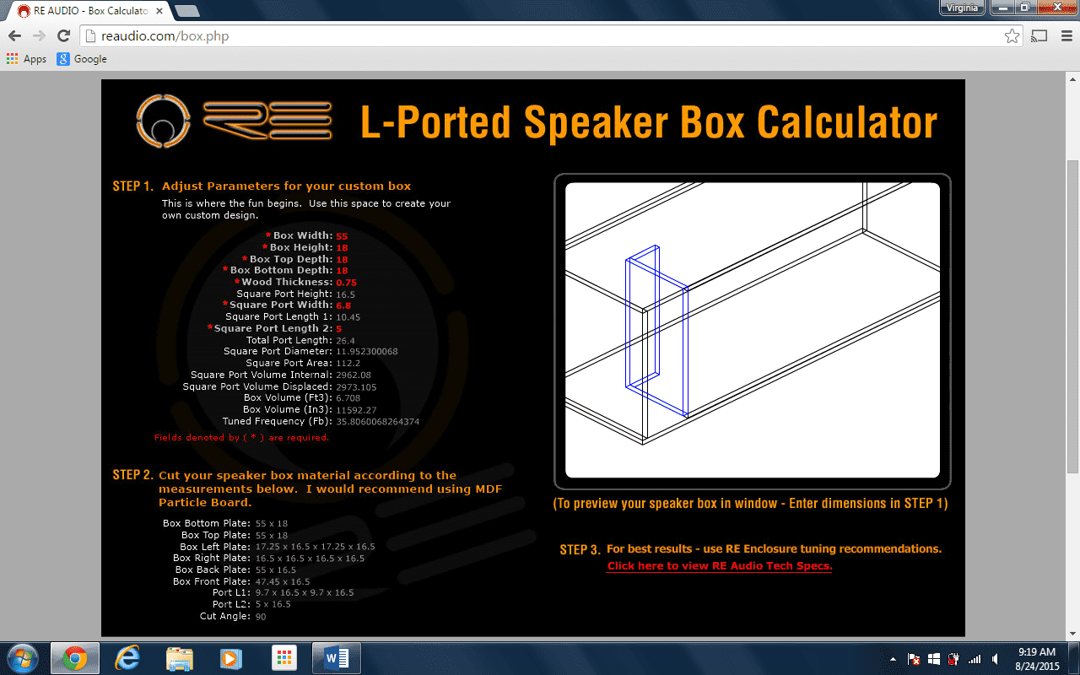This screenshot has width=1080, height=675.
Task: Select the Square Port Length 2 field
Action: point(339,328)
